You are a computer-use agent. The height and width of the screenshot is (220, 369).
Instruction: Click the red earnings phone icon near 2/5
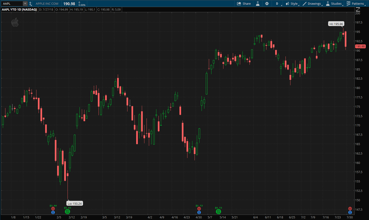[53, 208]
